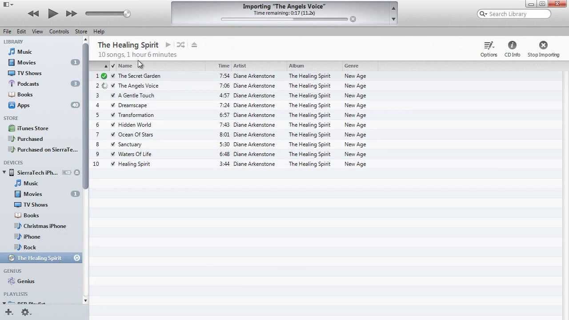The image size is (569, 320).
Task: Click the Previous track rewind button
Action: (33, 14)
